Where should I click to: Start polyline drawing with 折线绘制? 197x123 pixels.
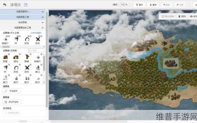(x=12, y=91)
